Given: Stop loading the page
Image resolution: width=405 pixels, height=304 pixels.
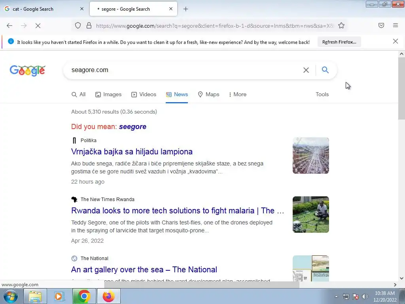Looking at the screenshot, I should 38,26.
